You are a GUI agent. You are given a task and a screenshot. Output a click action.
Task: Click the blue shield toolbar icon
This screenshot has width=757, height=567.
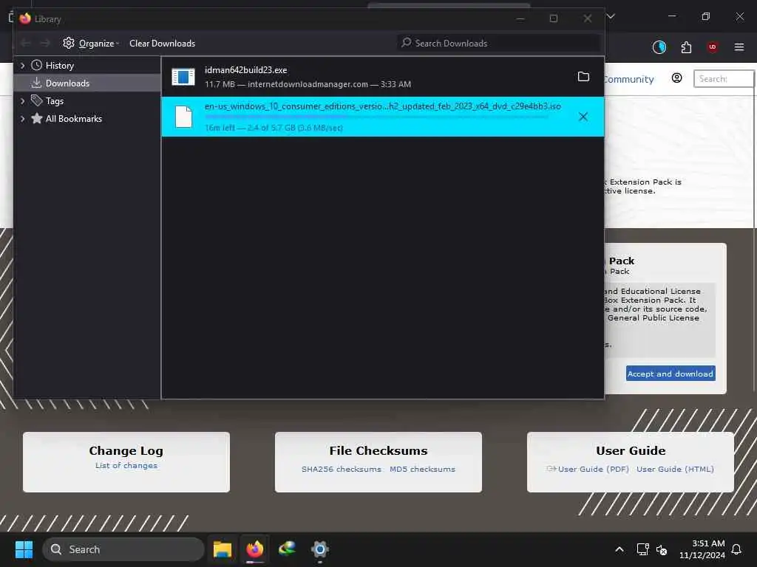pyautogui.click(x=659, y=47)
